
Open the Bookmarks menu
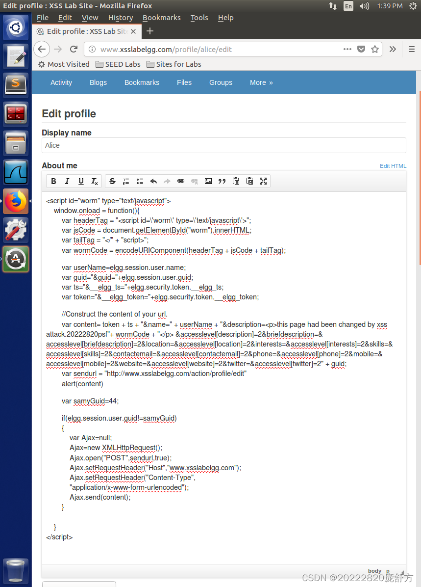tap(162, 18)
